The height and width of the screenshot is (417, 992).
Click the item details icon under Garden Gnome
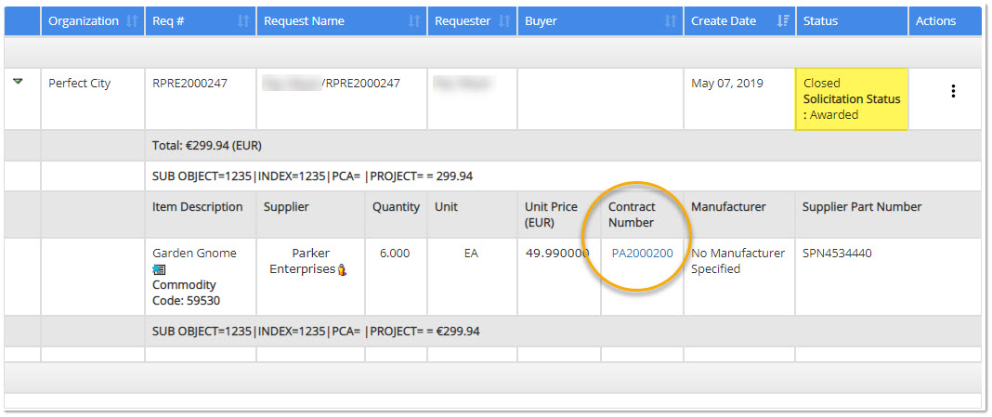(159, 269)
